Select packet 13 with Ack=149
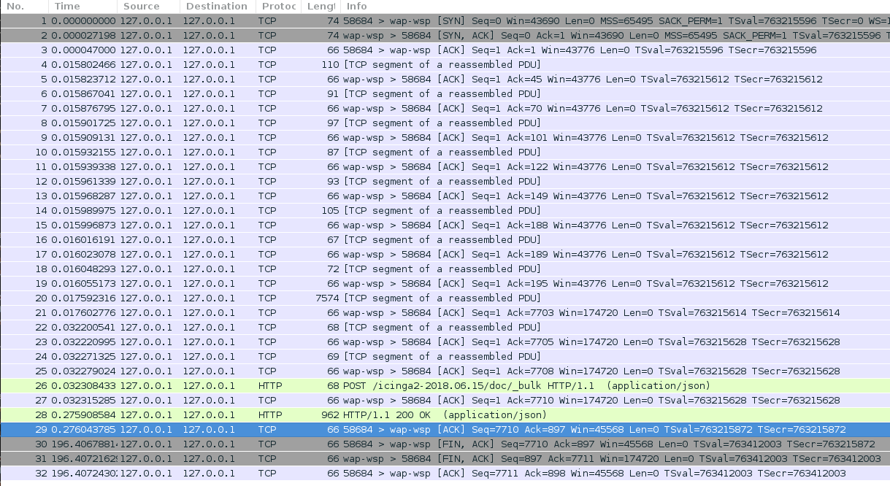 445,196
